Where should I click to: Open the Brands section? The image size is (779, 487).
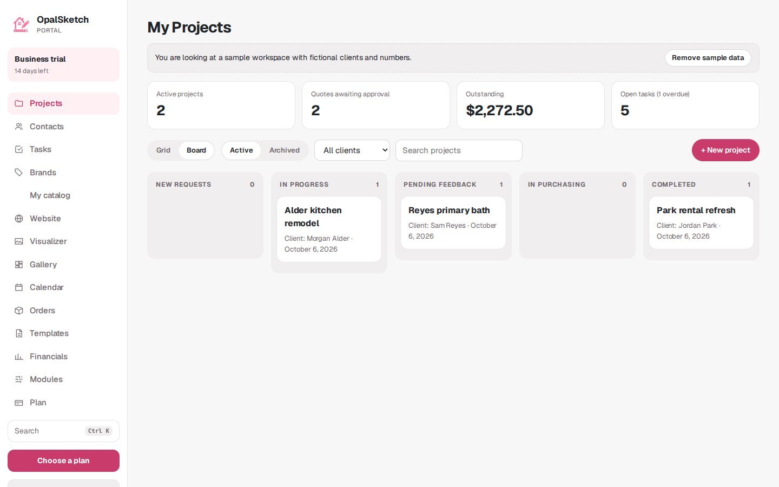point(63,173)
